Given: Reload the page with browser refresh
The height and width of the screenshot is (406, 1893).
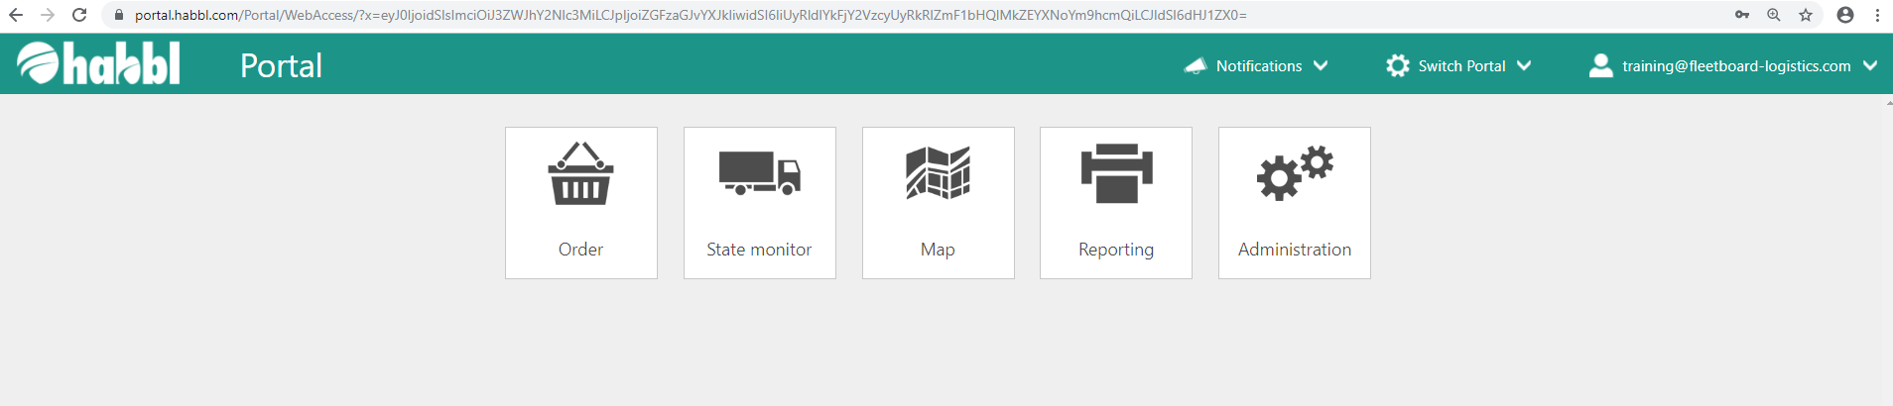Looking at the screenshot, I should (x=79, y=15).
